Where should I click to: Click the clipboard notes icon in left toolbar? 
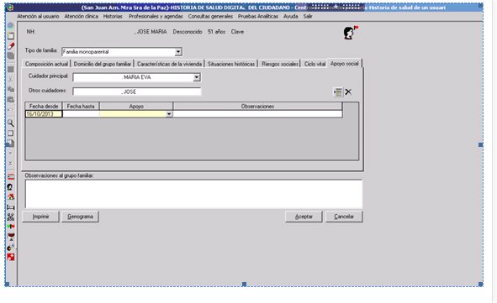[x=11, y=36]
